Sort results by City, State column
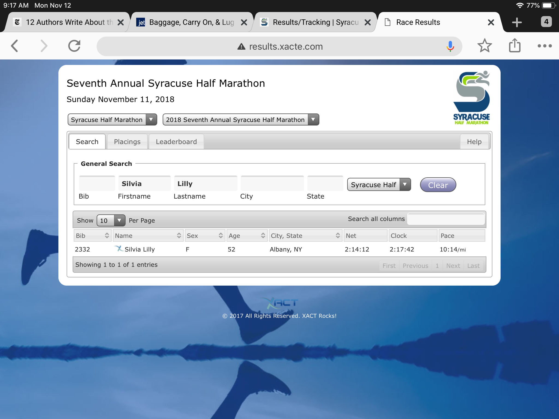 (305, 236)
